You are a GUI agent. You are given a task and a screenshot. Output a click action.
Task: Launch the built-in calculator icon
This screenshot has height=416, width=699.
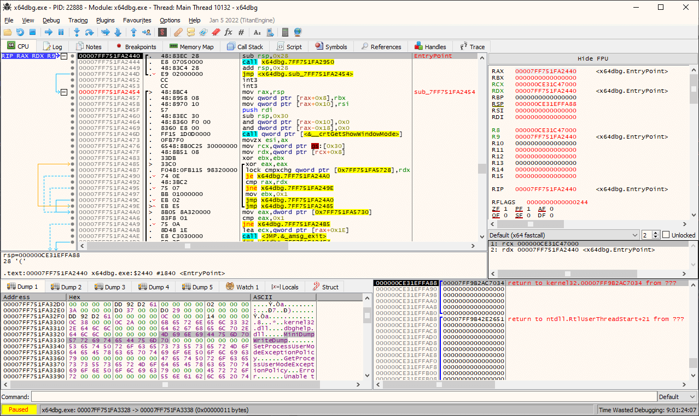tap(284, 32)
